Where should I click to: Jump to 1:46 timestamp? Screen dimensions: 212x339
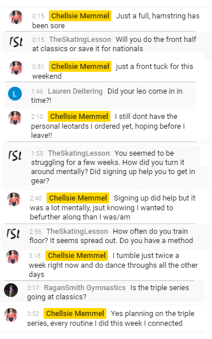point(37,91)
